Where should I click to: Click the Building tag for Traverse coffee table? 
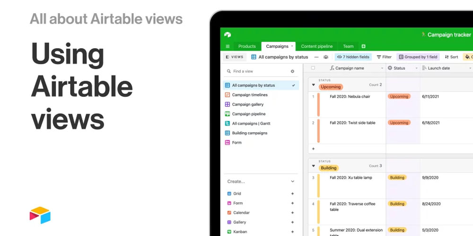397,204
